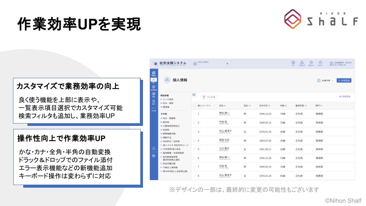Open the person-search icon in blue sidebar
Image resolution: width=366 pixels, height=206 pixels.
click(154, 101)
